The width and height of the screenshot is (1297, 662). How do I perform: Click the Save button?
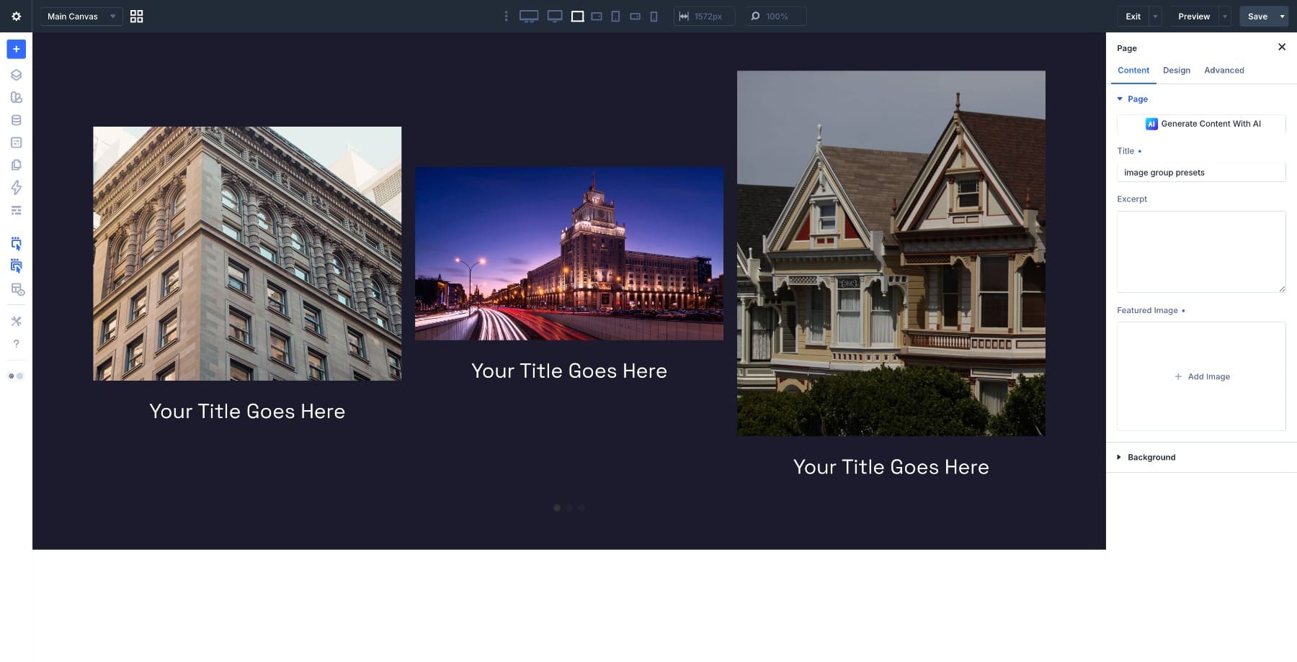click(x=1257, y=16)
